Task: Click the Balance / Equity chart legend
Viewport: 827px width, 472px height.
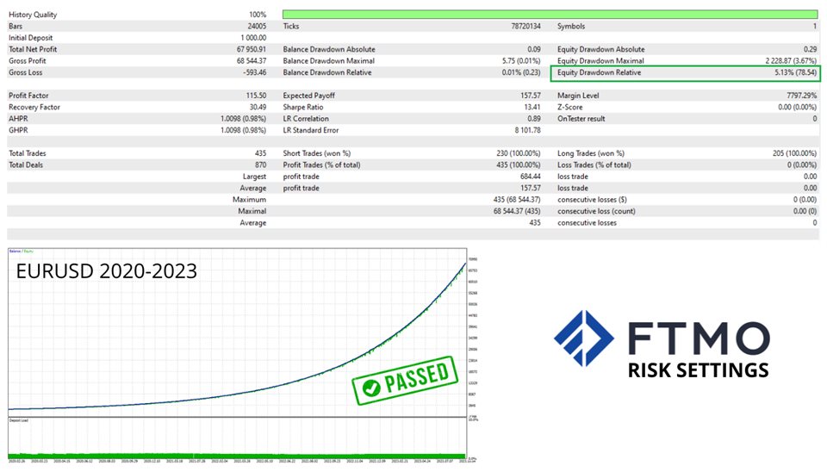Action: click(x=21, y=252)
